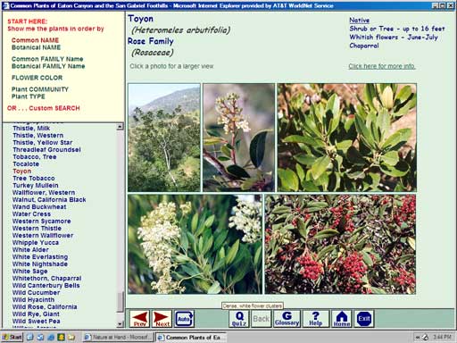The height and width of the screenshot is (343, 457).
Task: Select Tobacco, Tree entry
Action: coord(35,157)
